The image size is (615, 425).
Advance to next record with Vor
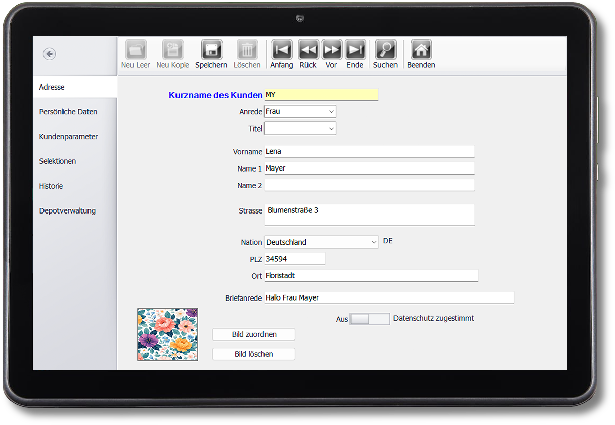coord(332,50)
